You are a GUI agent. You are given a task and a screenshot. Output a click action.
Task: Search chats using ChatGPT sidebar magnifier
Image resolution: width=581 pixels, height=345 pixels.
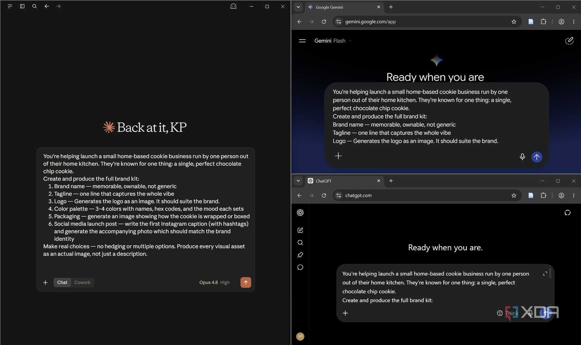pyautogui.click(x=300, y=242)
